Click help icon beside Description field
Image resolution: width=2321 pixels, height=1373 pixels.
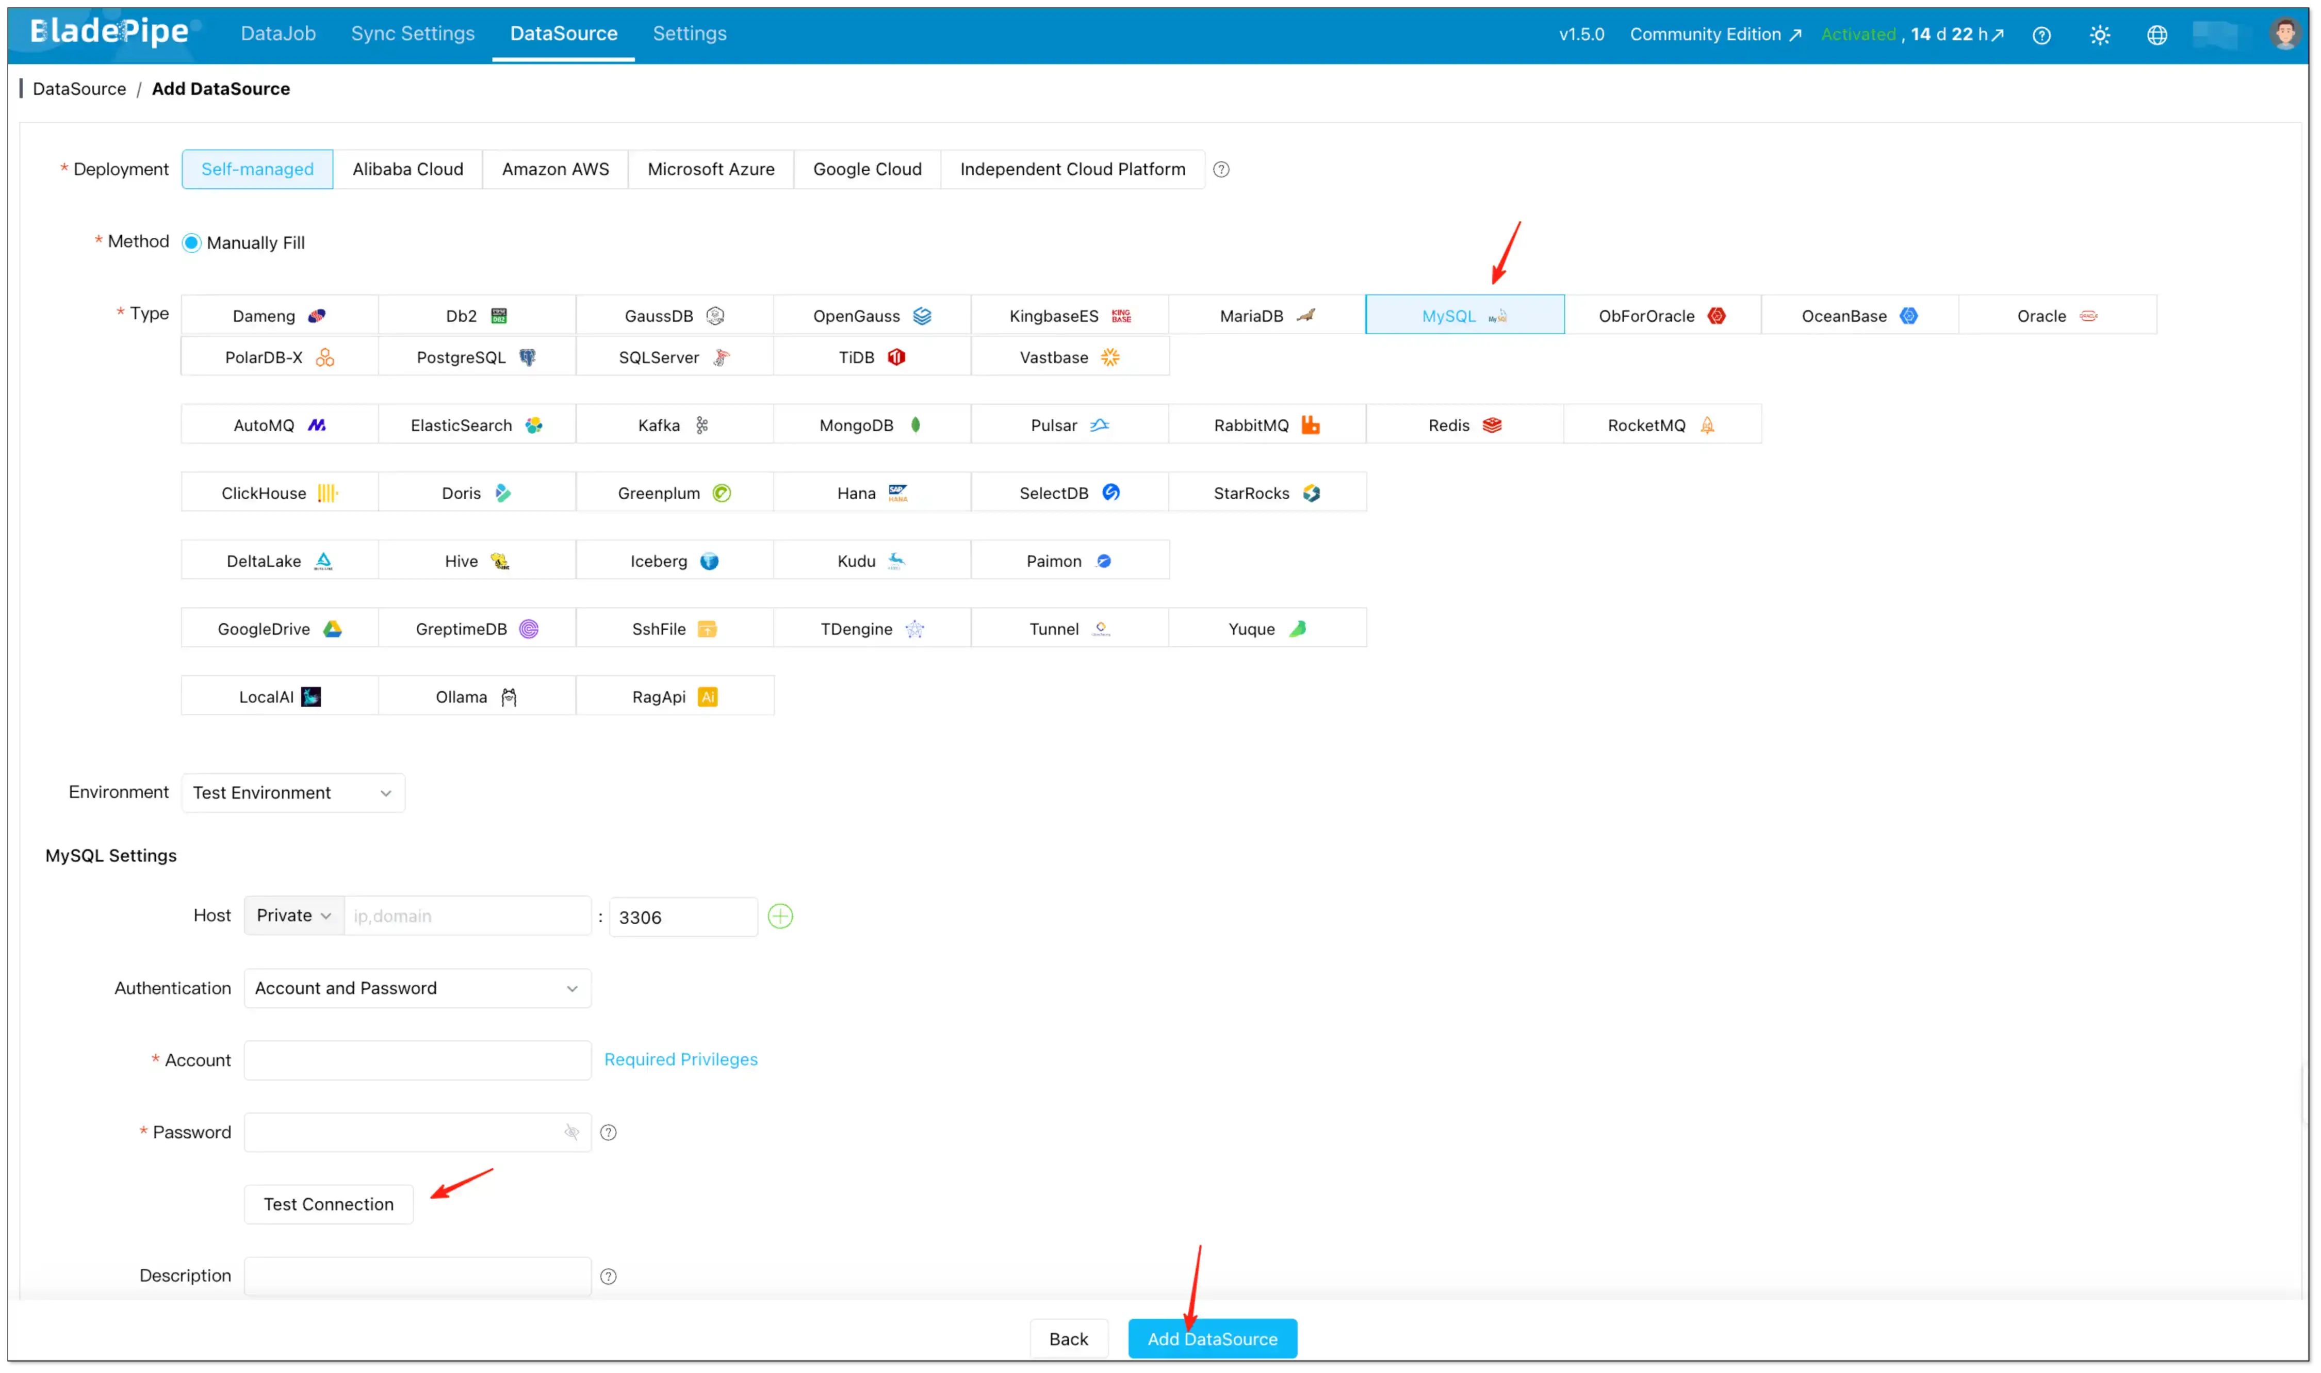pyautogui.click(x=609, y=1278)
